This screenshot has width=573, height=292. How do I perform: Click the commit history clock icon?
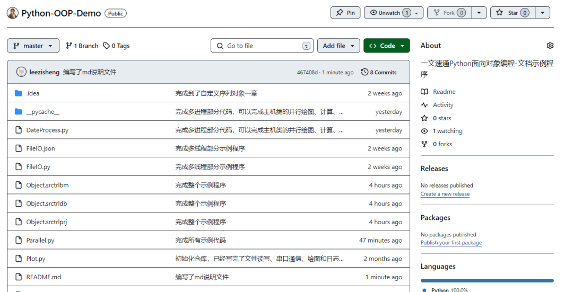coord(364,72)
